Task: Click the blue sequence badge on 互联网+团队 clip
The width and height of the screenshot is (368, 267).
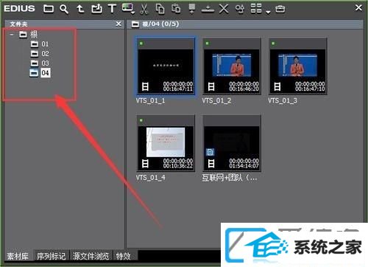Action: point(210,153)
